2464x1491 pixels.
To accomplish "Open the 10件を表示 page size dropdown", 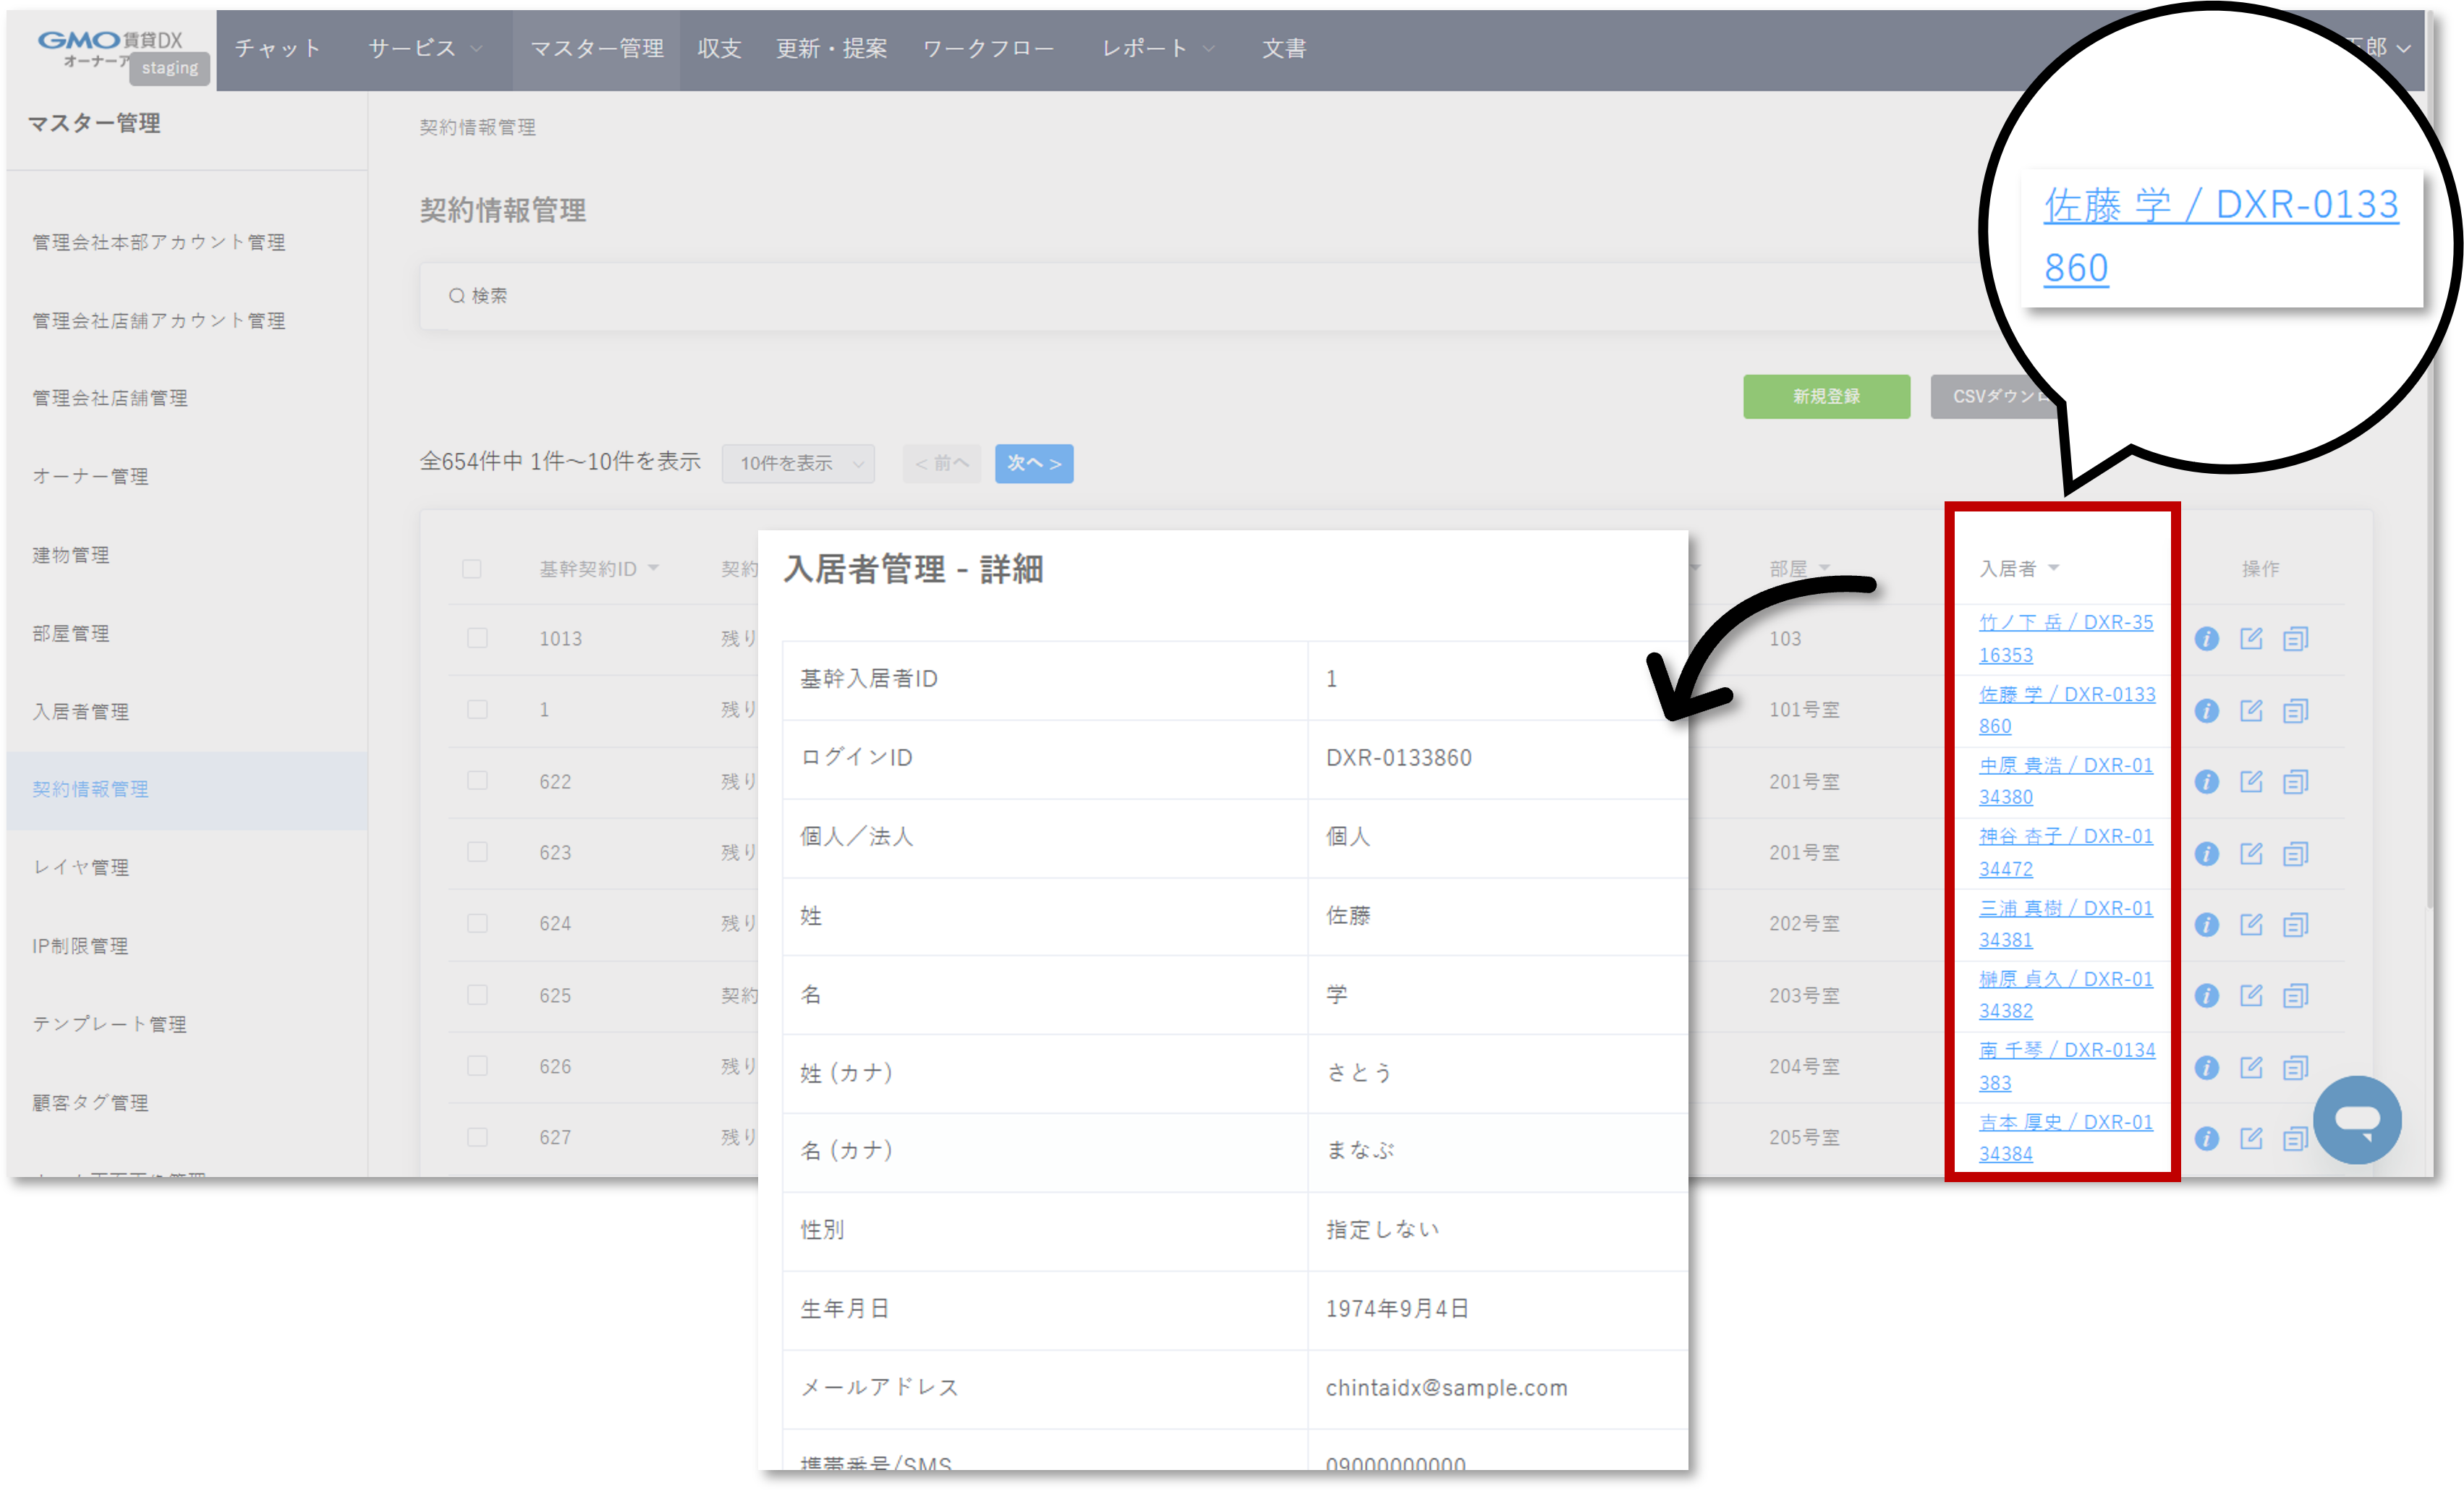I will pyautogui.click(x=798, y=463).
